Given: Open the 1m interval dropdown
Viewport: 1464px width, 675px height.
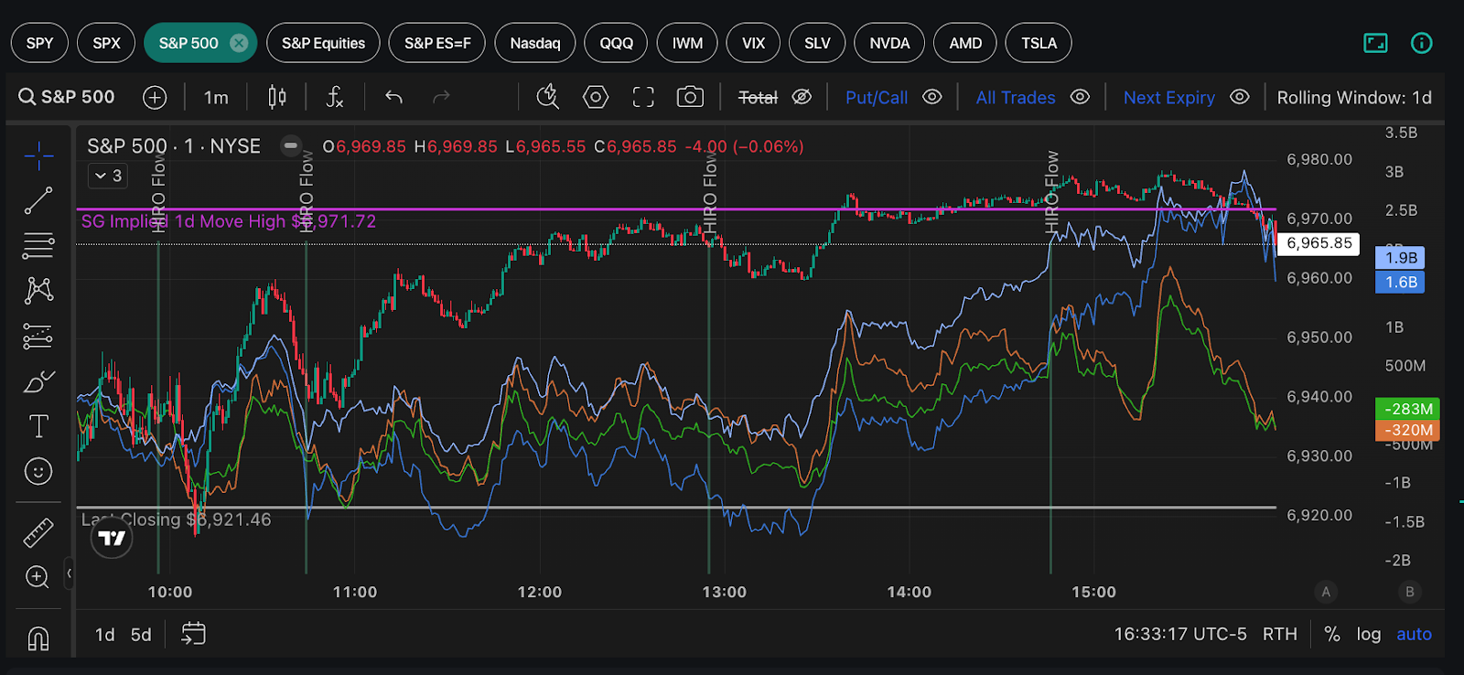Looking at the screenshot, I should tap(216, 97).
